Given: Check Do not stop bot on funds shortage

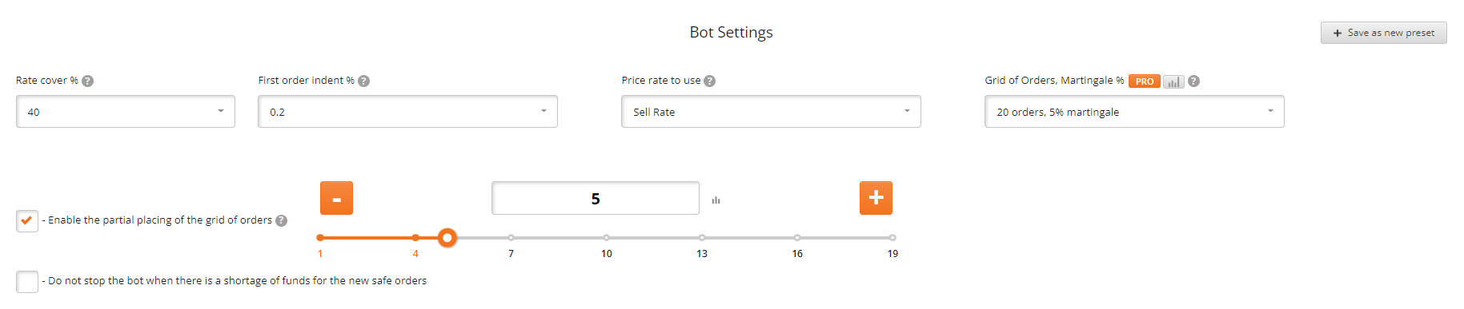Looking at the screenshot, I should point(27,282).
